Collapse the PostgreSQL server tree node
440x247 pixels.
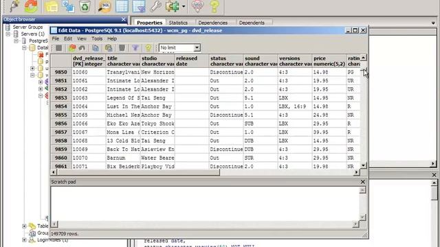[16, 41]
